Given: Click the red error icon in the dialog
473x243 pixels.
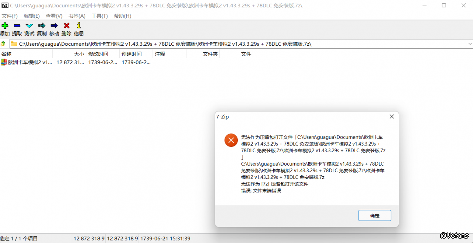Looking at the screenshot, I should click(x=231, y=140).
